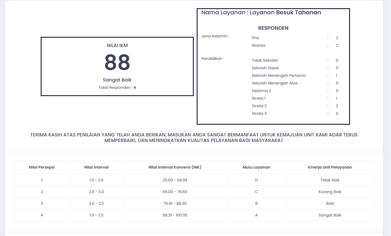
Task: Click the Total Responden count text
Action: [x=117, y=87]
